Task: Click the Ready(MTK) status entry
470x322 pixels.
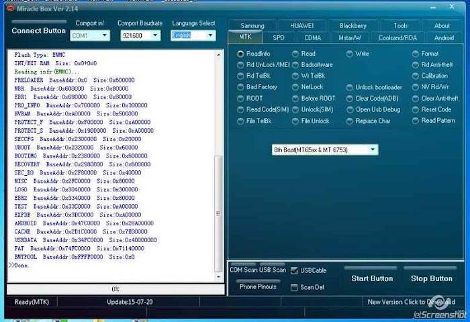Action: (32, 302)
